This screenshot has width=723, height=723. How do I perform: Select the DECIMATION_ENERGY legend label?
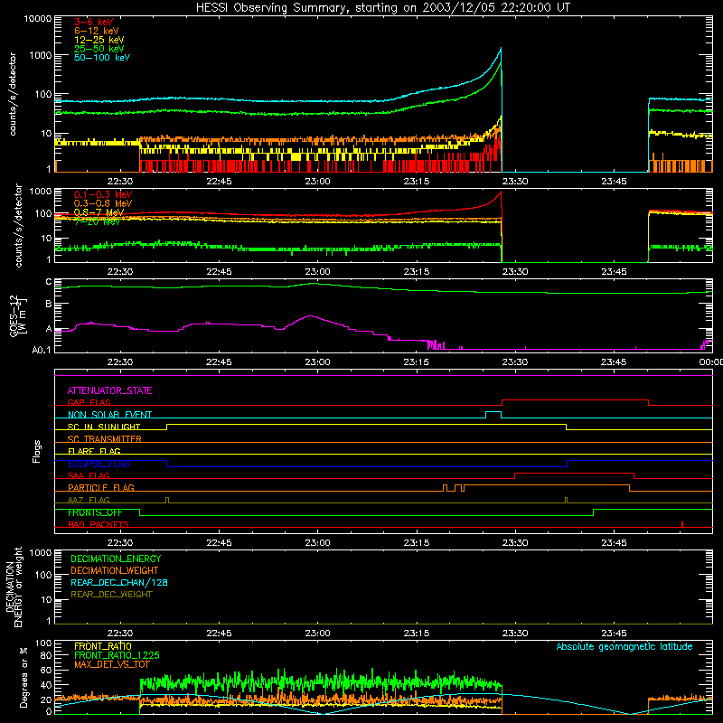(x=116, y=559)
